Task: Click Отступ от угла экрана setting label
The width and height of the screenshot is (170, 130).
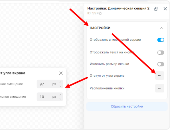Action: coord(107,76)
